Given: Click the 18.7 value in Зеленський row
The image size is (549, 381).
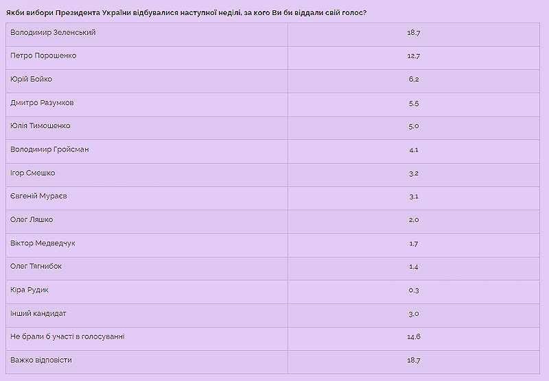Looking at the screenshot, I should tap(413, 33).
